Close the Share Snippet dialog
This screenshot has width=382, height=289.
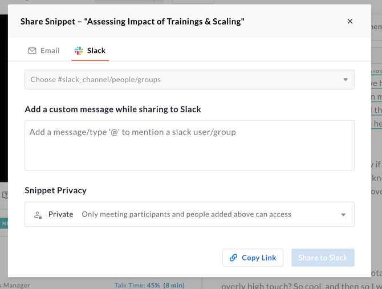tap(350, 21)
